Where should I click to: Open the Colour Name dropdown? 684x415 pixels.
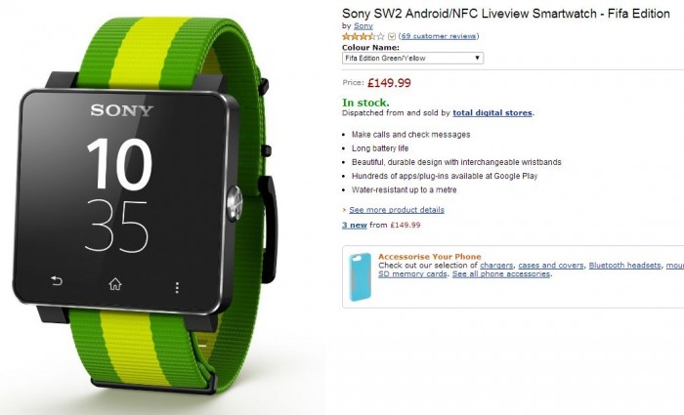[412, 58]
